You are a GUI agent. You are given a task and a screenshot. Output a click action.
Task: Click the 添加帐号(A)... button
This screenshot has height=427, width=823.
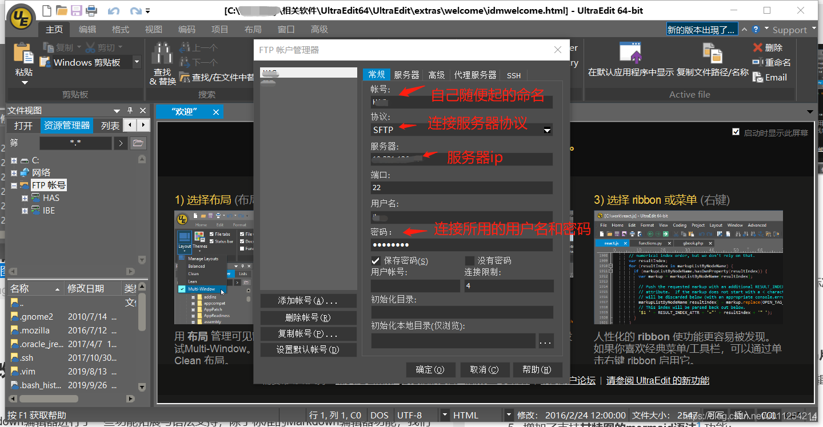pyautogui.click(x=308, y=301)
